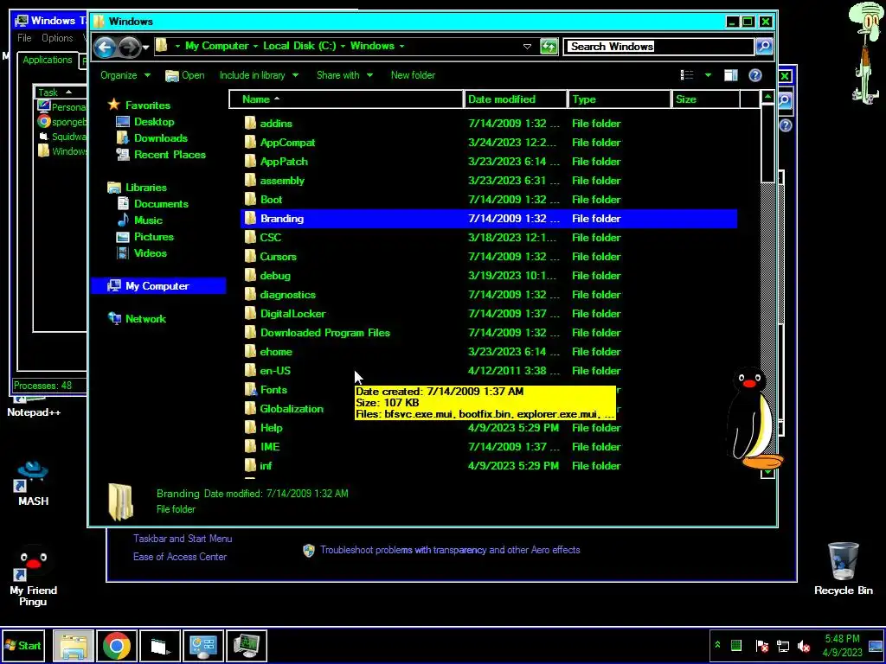Click Troubleshoot problems with transparency link
Image resolution: width=886 pixels, height=664 pixels.
tap(450, 550)
